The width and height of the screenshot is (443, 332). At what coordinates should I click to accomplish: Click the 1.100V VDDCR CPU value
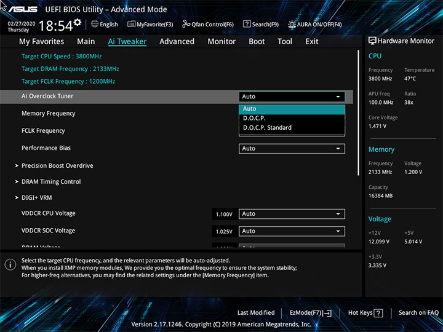(224, 215)
